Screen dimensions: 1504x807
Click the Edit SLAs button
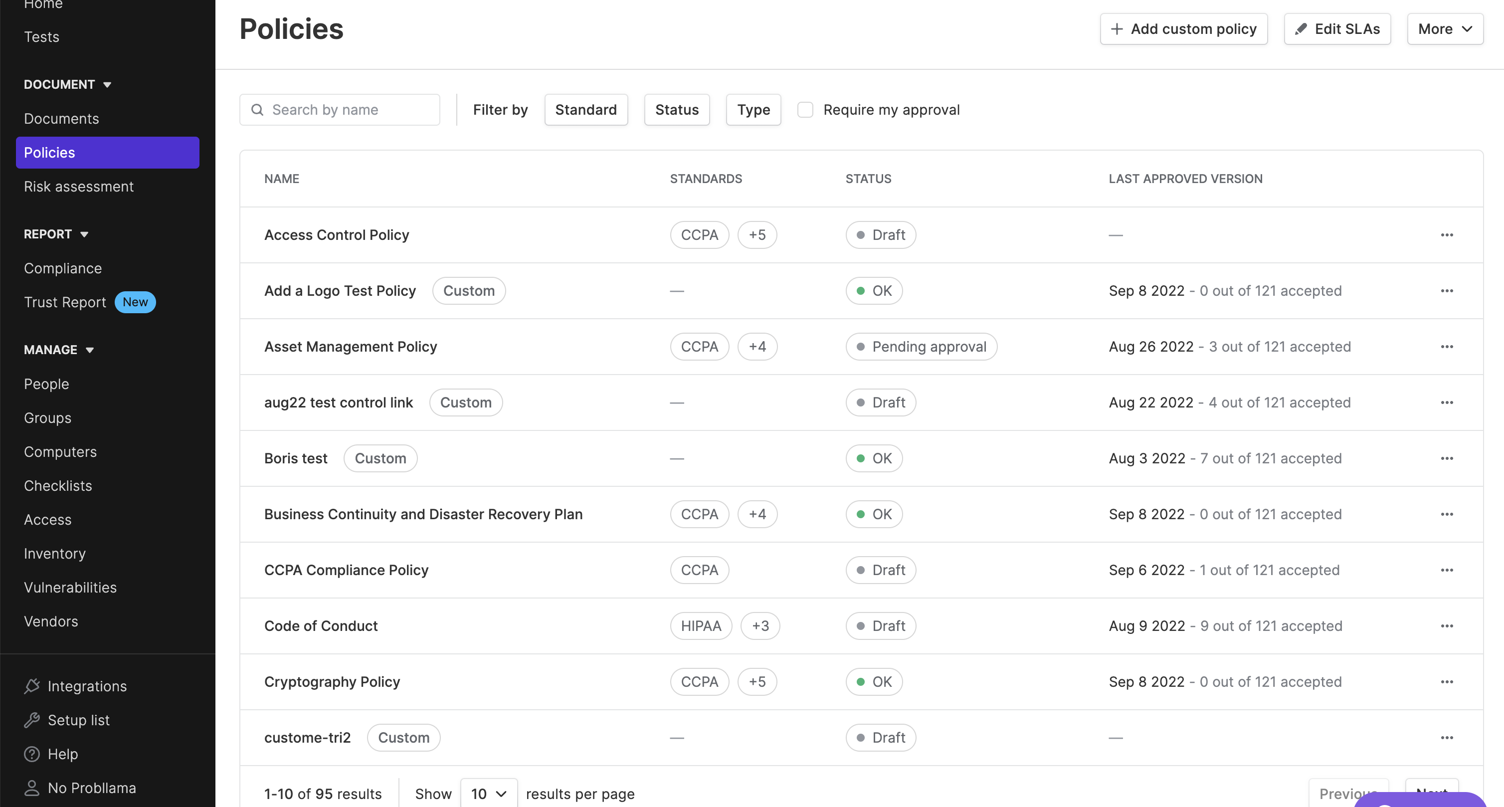pyautogui.click(x=1337, y=28)
